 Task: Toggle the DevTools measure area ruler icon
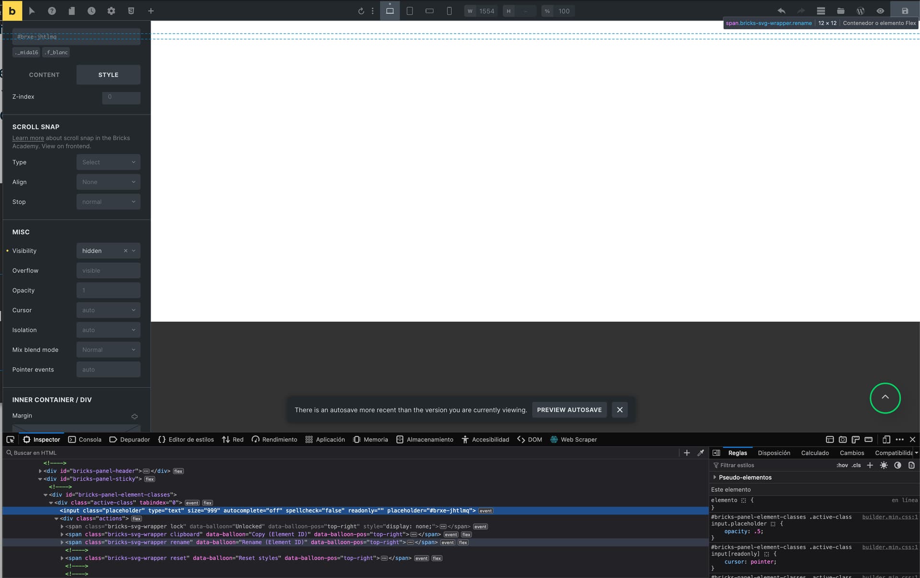pos(868,439)
